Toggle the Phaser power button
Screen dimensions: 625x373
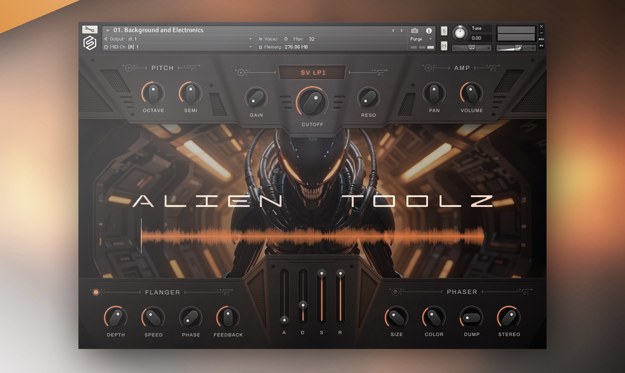395,292
